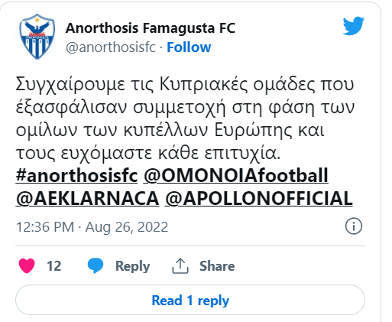Open the @anorthosisfc handle
392x322 pixels.
(111, 47)
